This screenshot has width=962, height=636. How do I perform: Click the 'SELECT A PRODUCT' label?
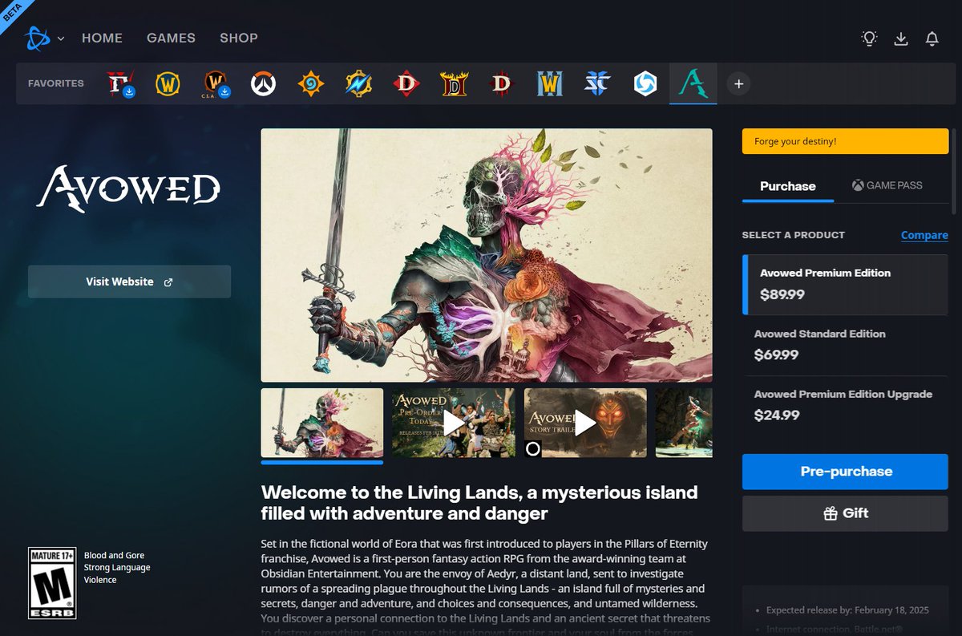(794, 235)
